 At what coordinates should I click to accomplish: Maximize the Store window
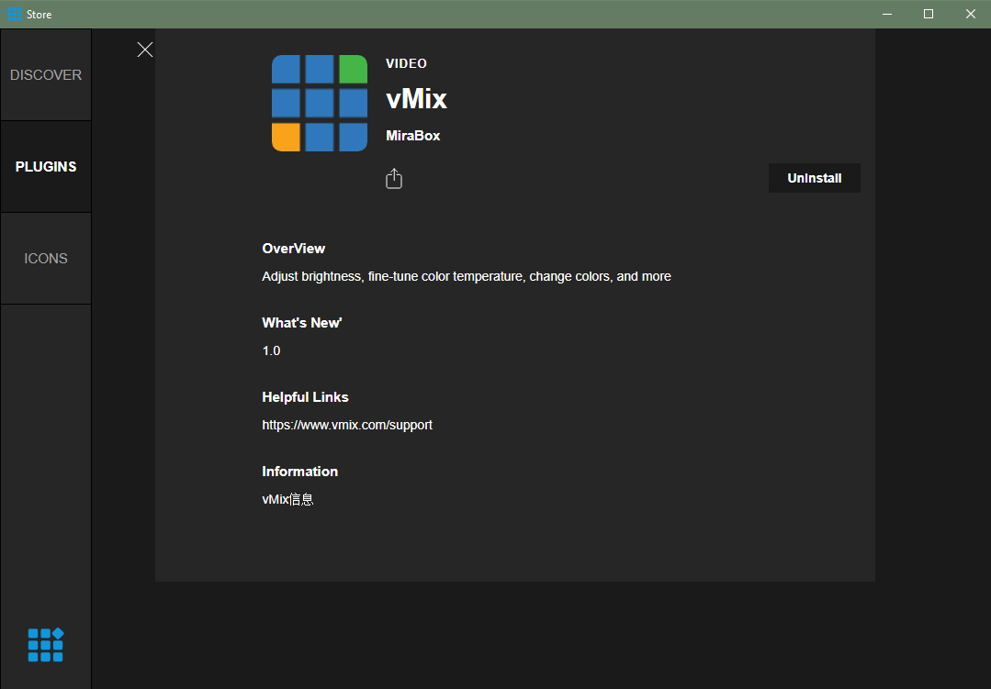click(929, 14)
